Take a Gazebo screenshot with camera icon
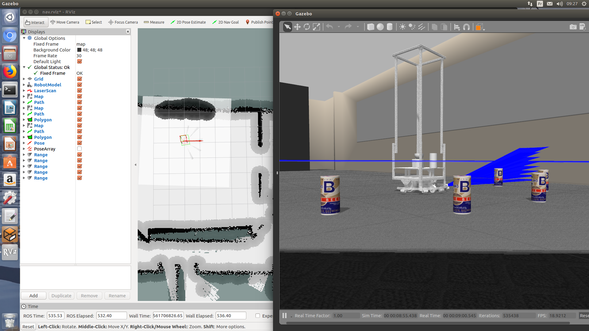The height and width of the screenshot is (331, 589). (x=573, y=27)
